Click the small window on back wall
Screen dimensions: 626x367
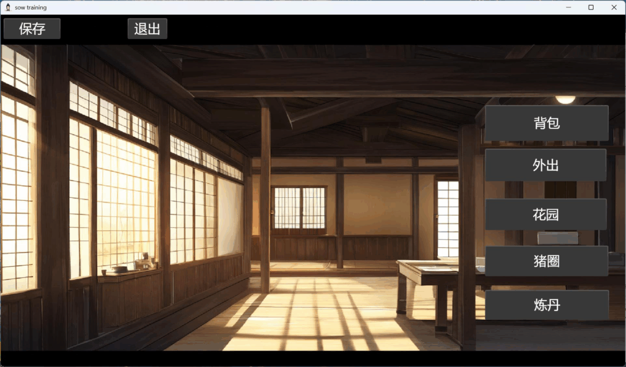(x=299, y=208)
